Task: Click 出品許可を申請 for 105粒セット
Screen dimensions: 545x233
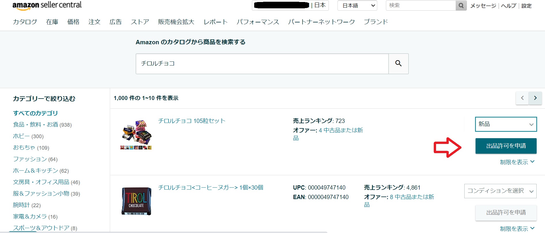Action: point(506,146)
